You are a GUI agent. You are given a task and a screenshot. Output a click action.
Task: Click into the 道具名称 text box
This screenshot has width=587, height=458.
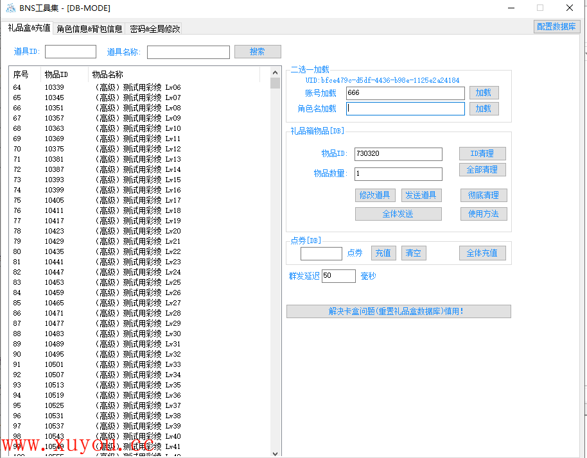(188, 53)
